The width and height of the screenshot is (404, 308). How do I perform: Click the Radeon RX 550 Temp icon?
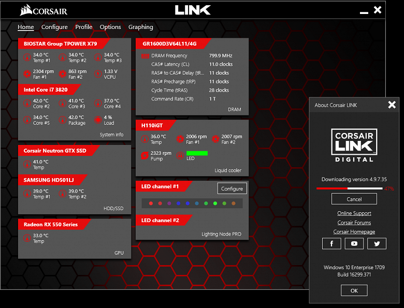[x=27, y=238]
